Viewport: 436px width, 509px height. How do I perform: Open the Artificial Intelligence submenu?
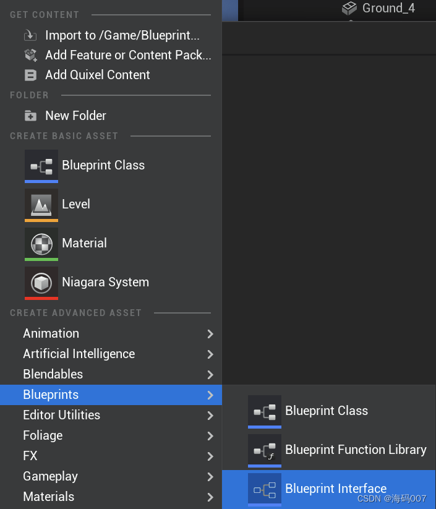[x=111, y=354]
